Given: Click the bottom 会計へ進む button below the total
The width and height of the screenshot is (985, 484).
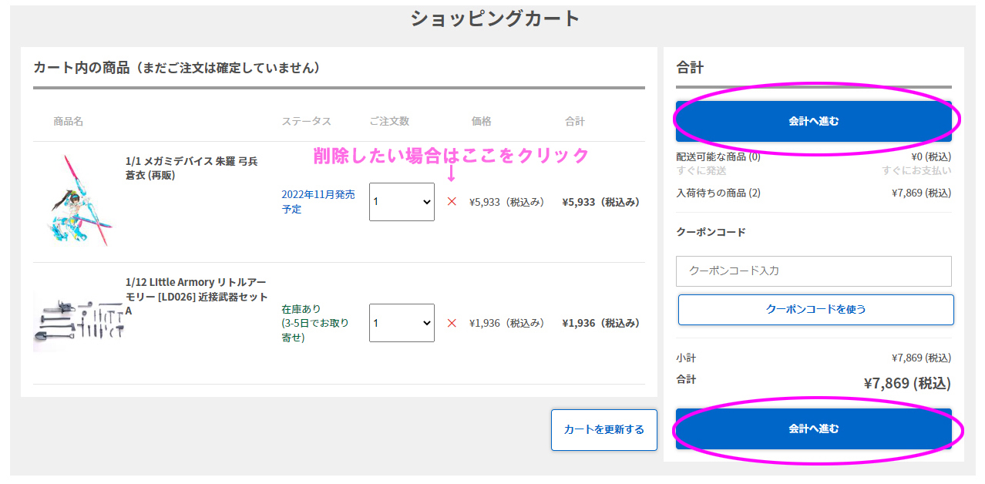Looking at the screenshot, I should [814, 429].
